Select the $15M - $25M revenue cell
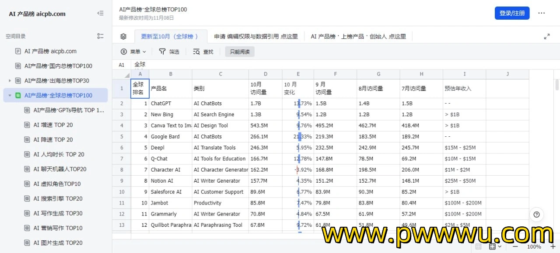This screenshot has width=560, height=253. (x=464, y=148)
